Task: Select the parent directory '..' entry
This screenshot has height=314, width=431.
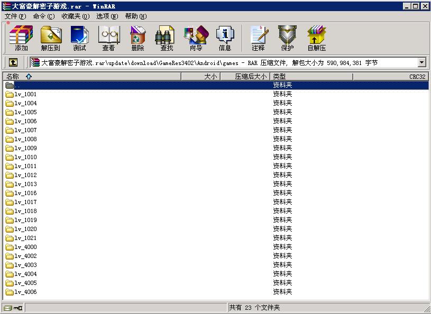Action: click(17, 85)
